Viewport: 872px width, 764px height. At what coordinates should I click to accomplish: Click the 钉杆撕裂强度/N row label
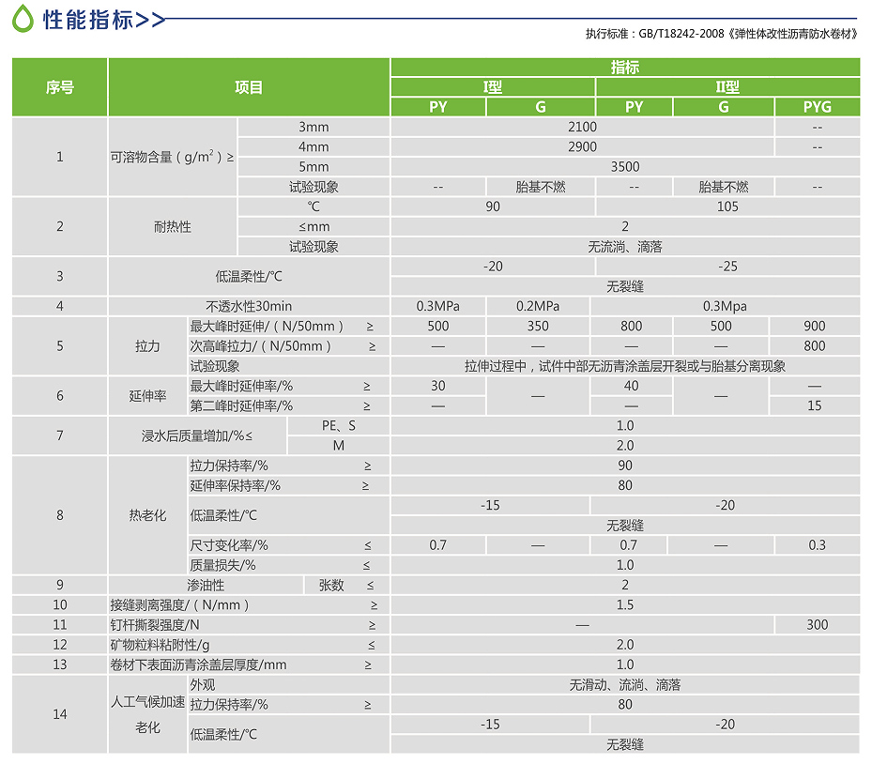[x=155, y=625]
